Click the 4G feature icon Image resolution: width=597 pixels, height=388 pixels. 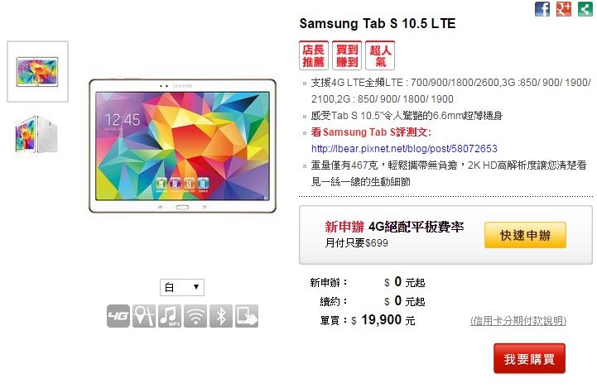coord(118,316)
